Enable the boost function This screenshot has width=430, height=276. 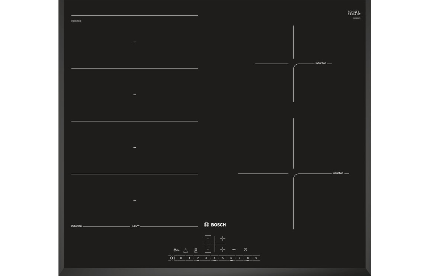(x=186, y=250)
